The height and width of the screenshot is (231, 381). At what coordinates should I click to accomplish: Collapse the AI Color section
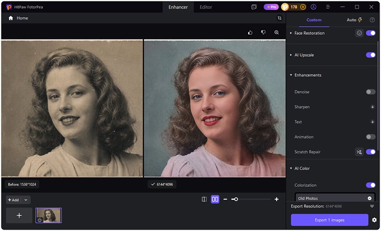click(x=291, y=168)
